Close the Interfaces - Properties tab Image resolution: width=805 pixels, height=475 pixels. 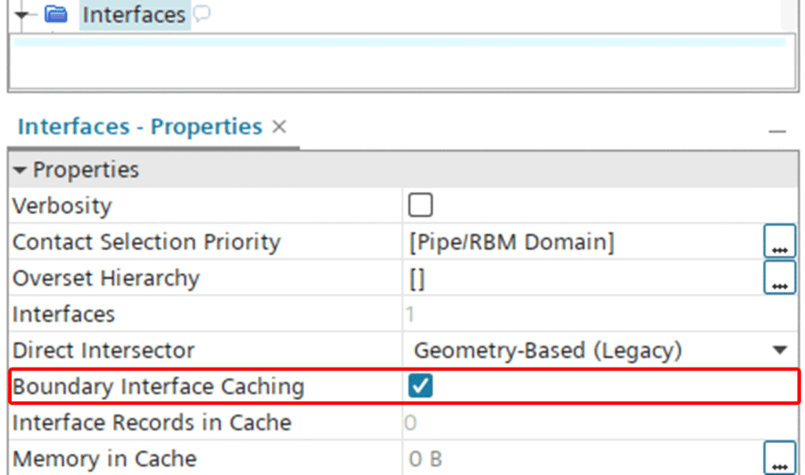tap(279, 126)
